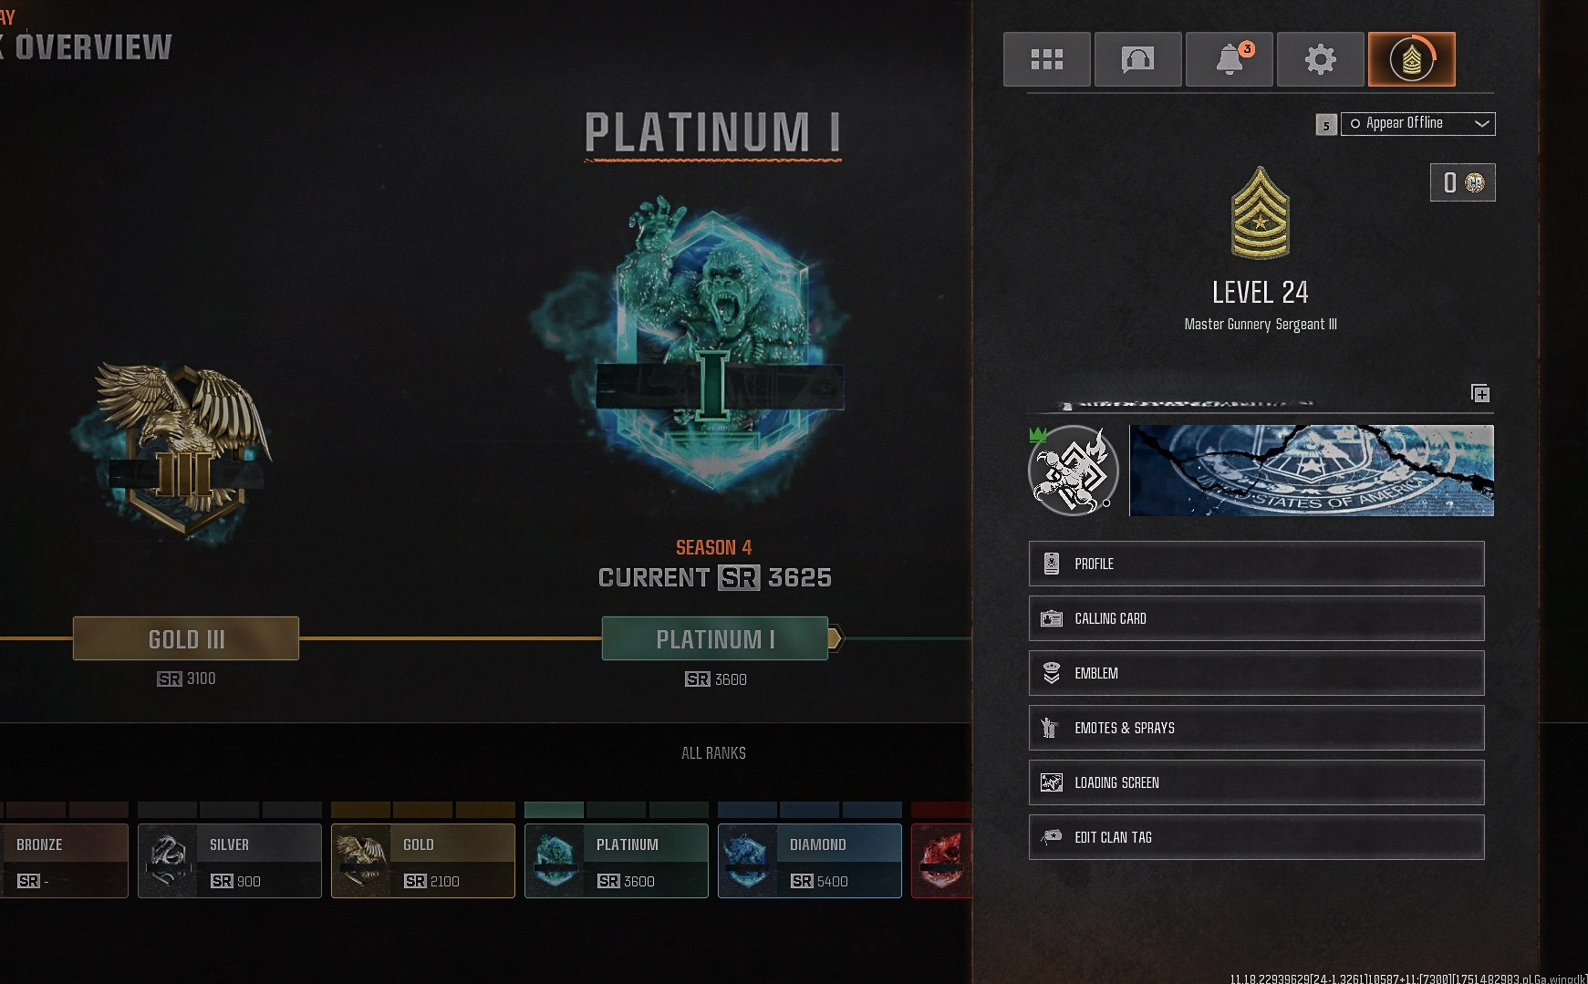Open the Calling Card menu entry
Viewport: 1588px width, 984px height.
click(1256, 618)
